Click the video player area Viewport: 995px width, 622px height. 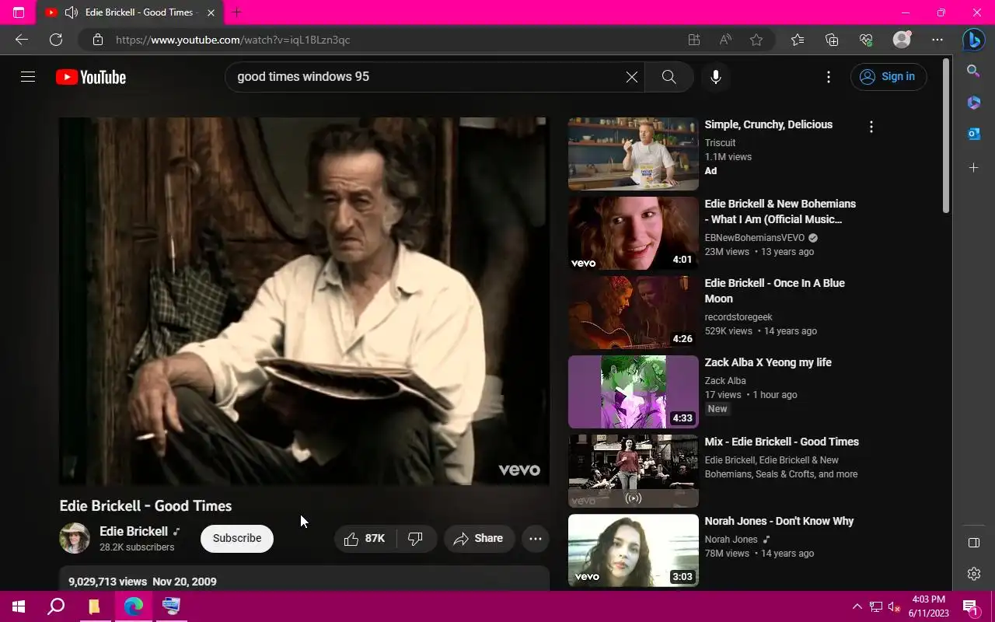pyautogui.click(x=304, y=301)
